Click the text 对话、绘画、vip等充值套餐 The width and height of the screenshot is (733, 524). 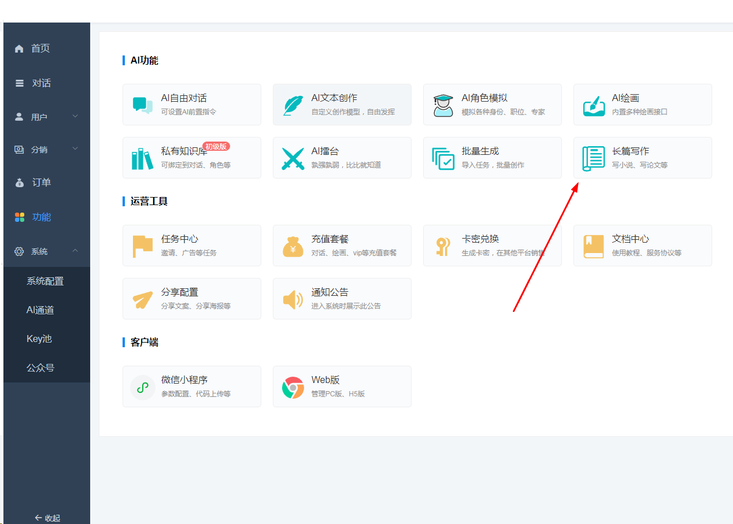point(354,253)
